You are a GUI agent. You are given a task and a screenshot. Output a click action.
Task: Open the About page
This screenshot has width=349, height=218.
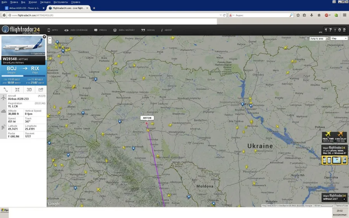click(166, 30)
